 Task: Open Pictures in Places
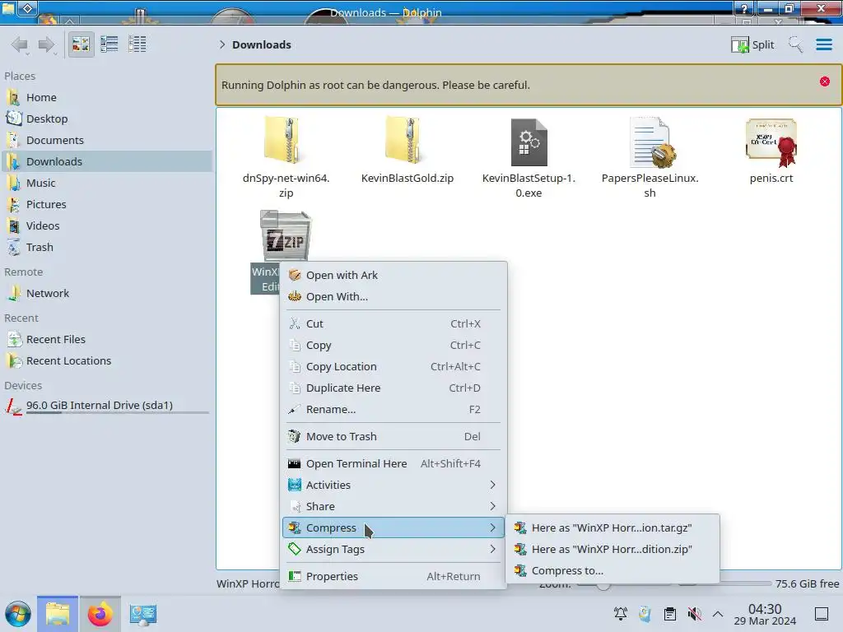pyautogui.click(x=106, y=205)
